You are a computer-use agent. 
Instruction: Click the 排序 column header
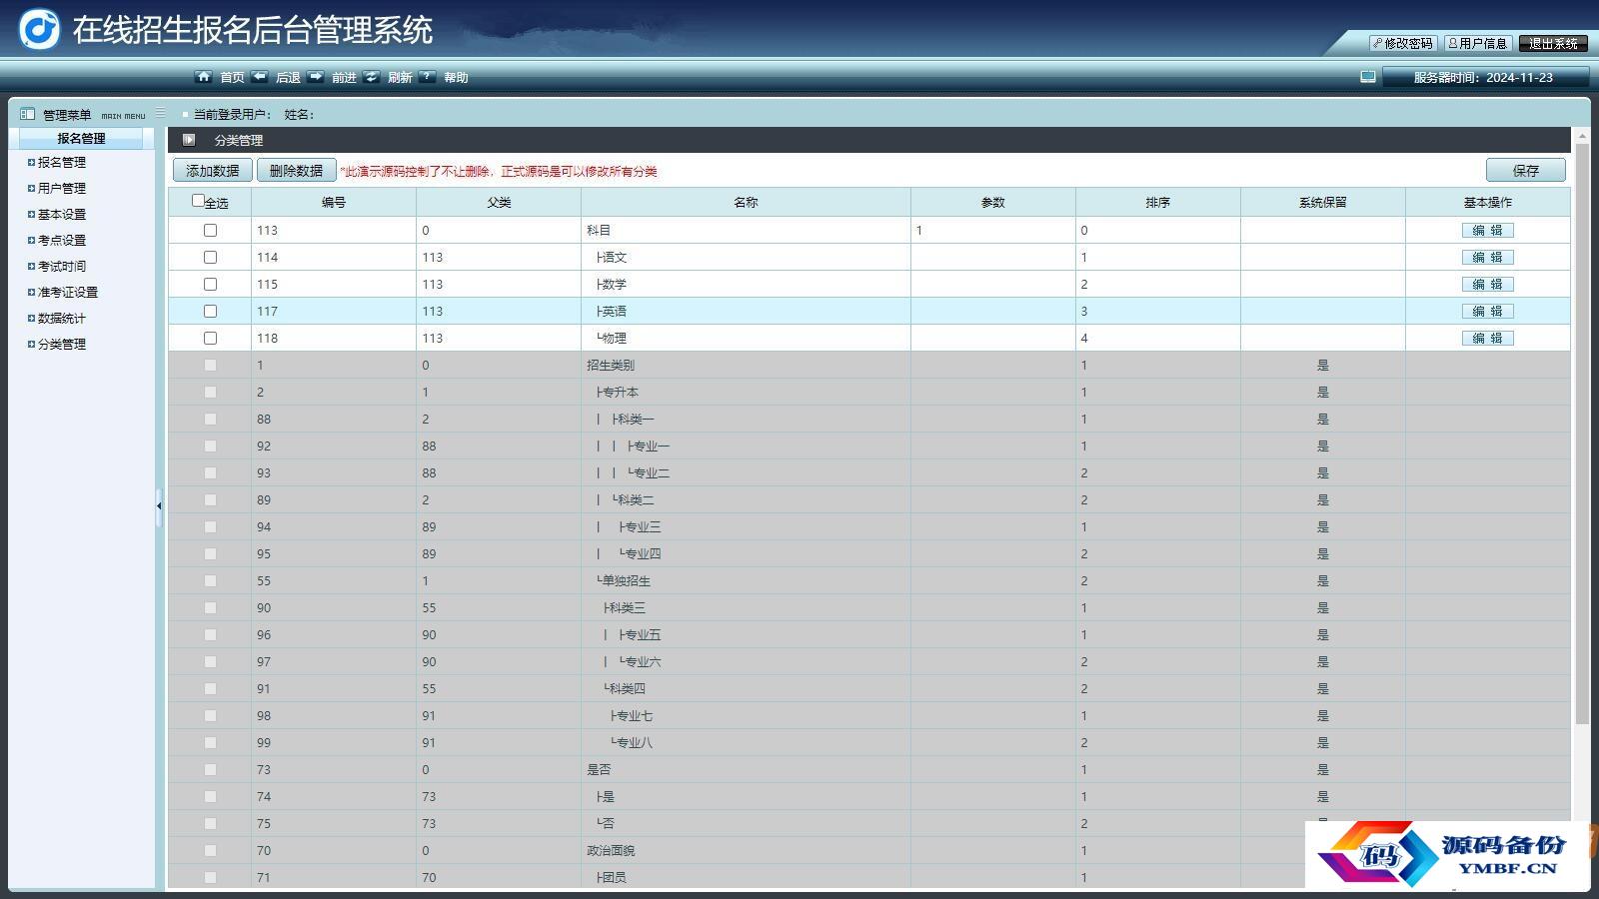(1157, 202)
